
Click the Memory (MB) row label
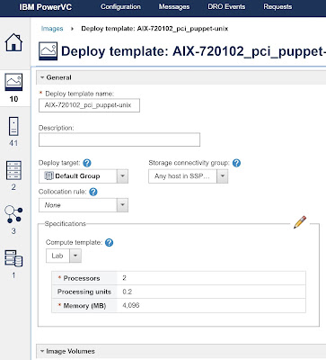[x=84, y=306]
